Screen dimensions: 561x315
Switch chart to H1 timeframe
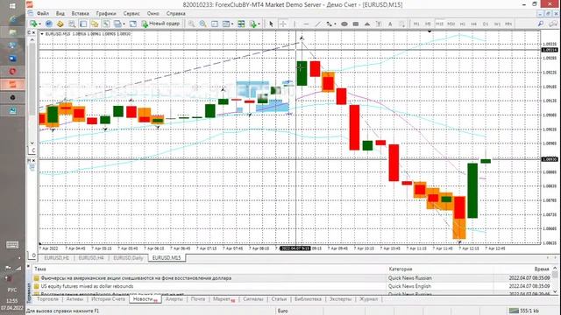pos(463,24)
